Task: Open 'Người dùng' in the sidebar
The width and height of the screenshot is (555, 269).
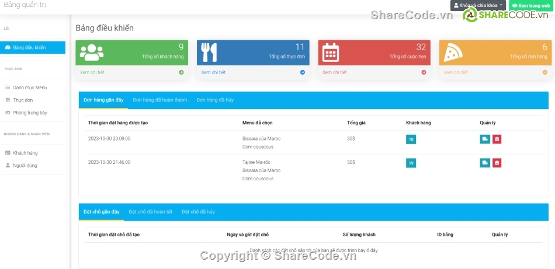Action: pyautogui.click(x=25, y=166)
